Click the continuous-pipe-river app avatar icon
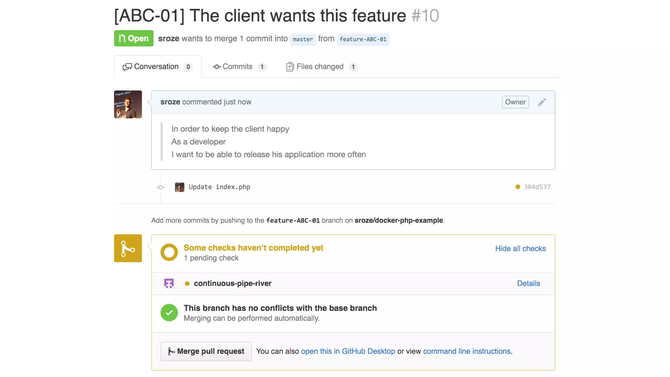The height and width of the screenshot is (377, 670). coord(169,283)
